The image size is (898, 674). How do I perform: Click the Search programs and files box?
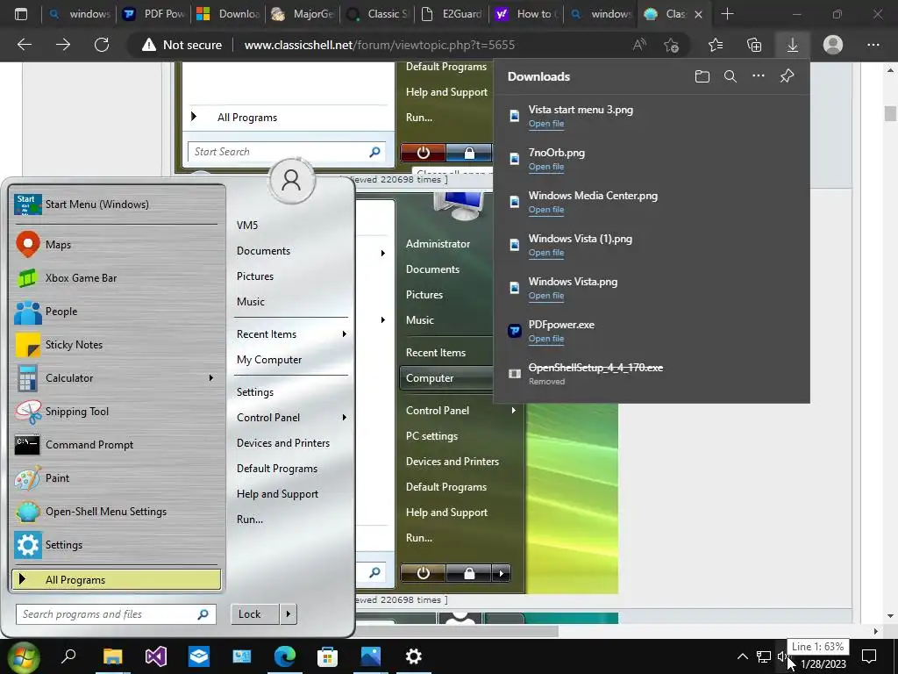(x=116, y=613)
